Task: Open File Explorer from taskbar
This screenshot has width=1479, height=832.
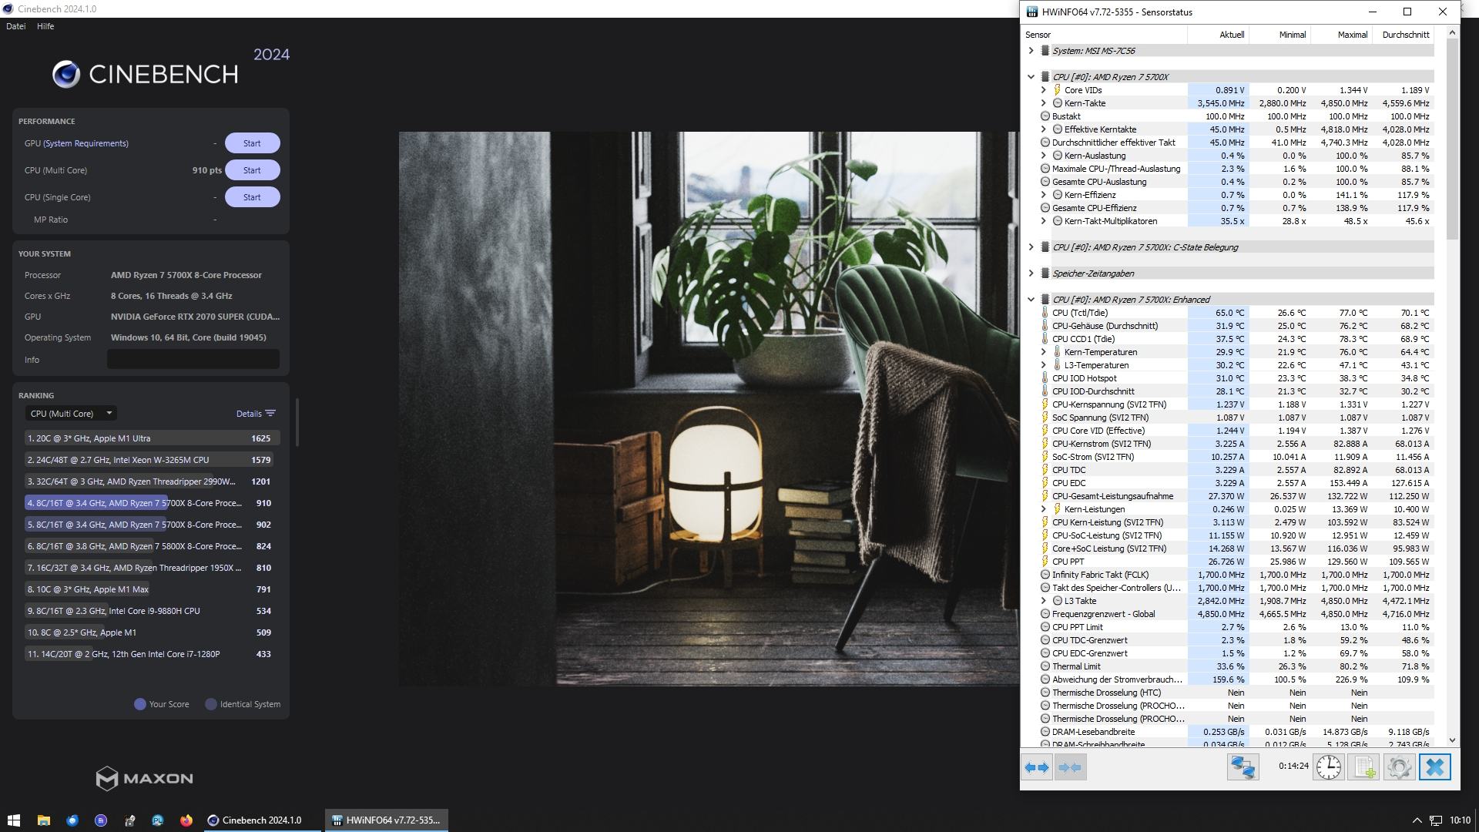Action: [43, 820]
